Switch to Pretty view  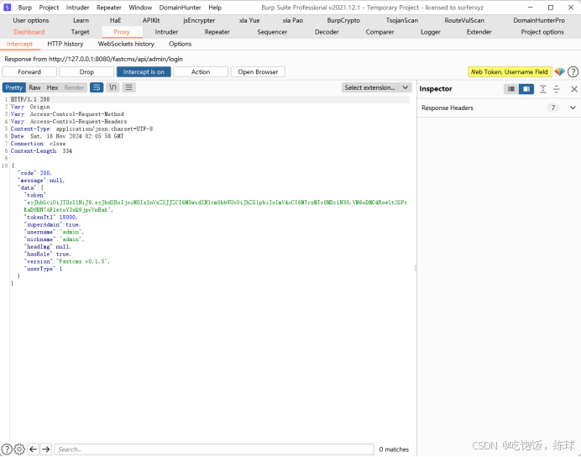click(14, 87)
